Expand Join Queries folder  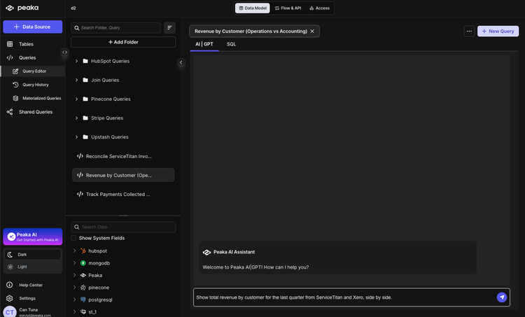coord(77,80)
